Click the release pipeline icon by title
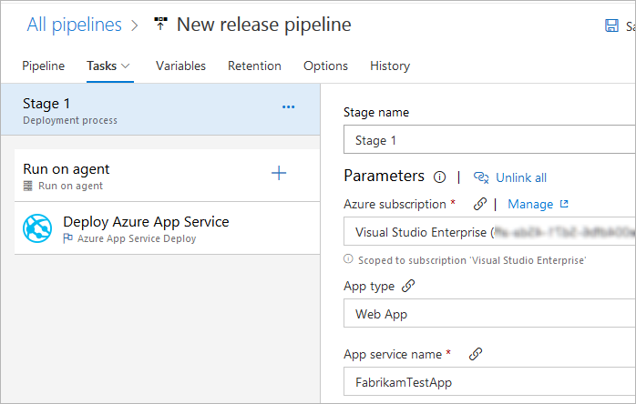 pos(159,25)
